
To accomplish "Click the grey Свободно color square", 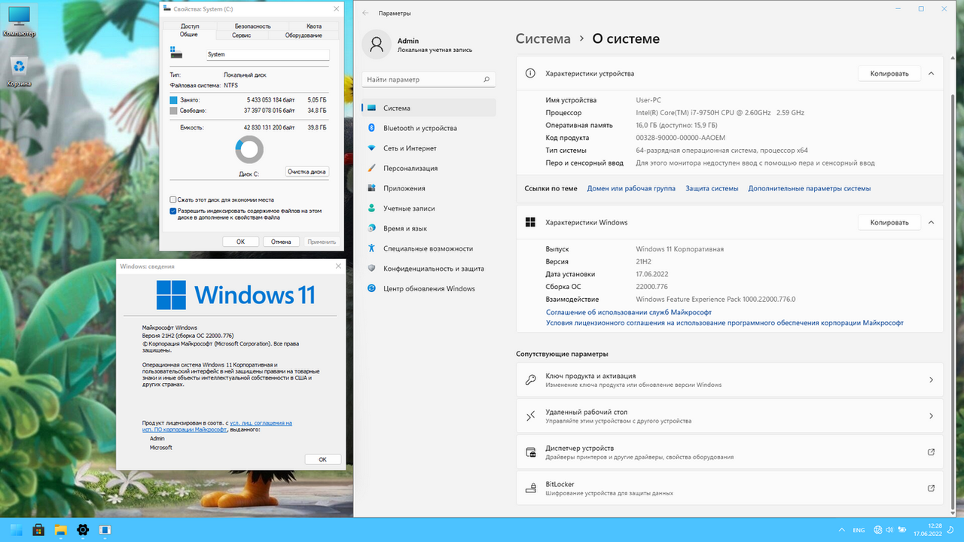I will 173,111.
